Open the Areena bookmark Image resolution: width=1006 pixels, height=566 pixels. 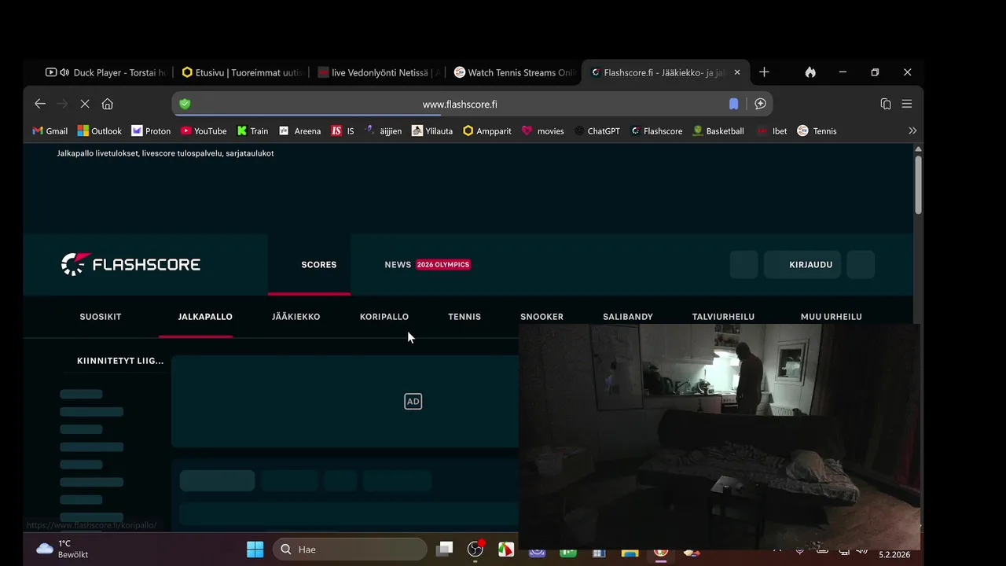pyautogui.click(x=299, y=131)
